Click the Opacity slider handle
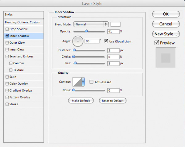Viewport: 185px width, 147px height. coord(86,31)
